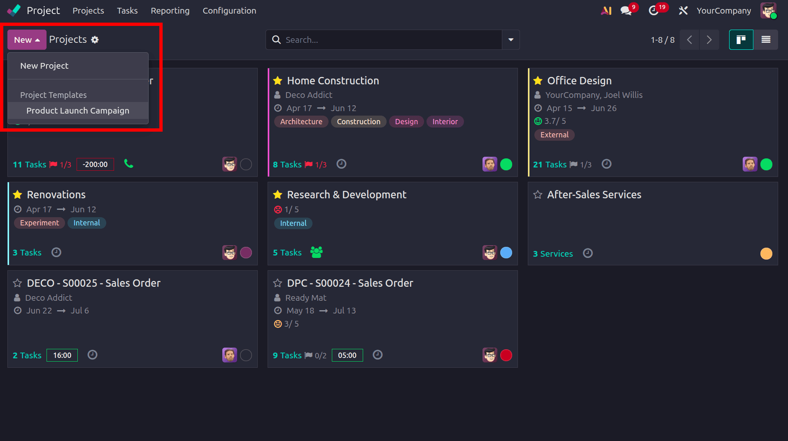
Task: Open the Projects settings gear icon
Action: click(95, 39)
